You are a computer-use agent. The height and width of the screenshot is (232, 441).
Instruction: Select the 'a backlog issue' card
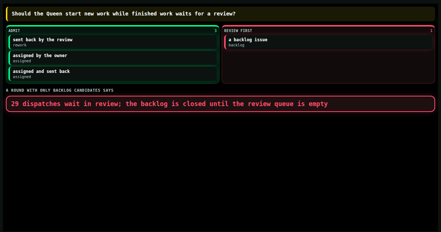(x=328, y=42)
